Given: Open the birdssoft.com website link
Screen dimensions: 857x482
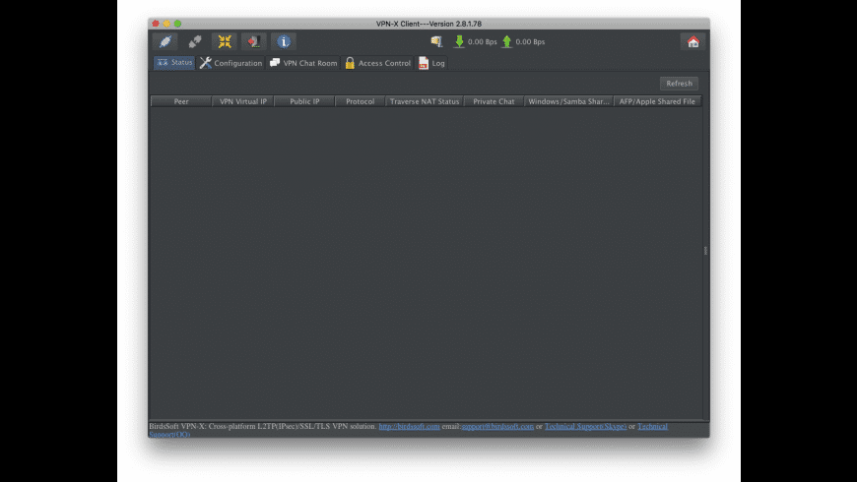Looking at the screenshot, I should point(410,426).
